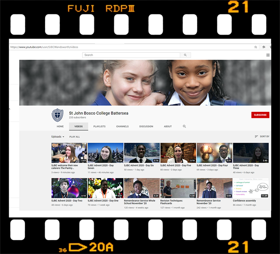Click title 'SJBC Advent 2020 - Day Seven'
The height and width of the screenshot is (254, 280).
[x=101, y=167]
